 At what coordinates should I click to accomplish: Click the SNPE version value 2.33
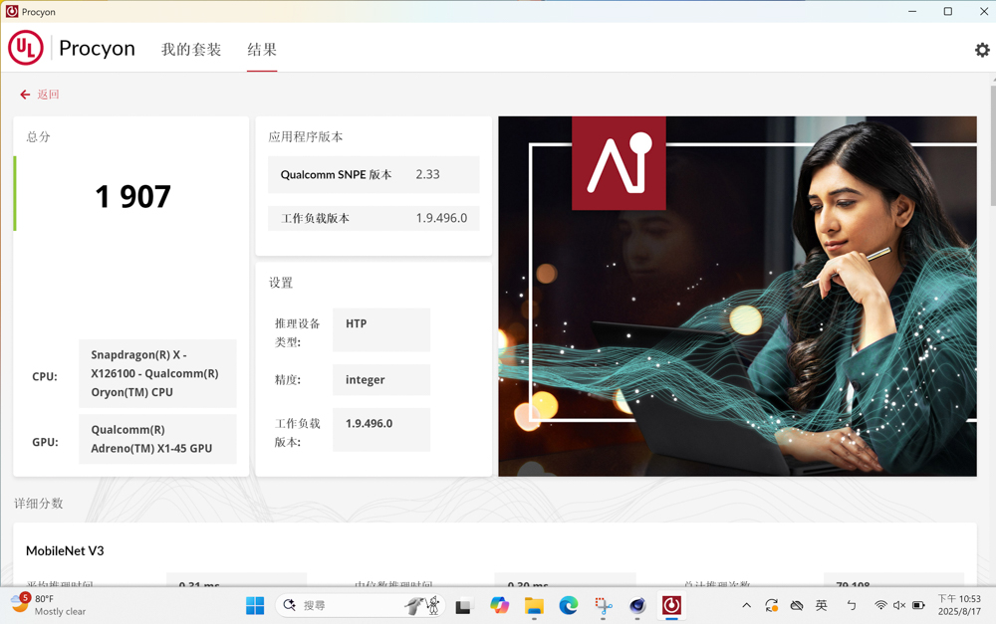[x=427, y=174]
